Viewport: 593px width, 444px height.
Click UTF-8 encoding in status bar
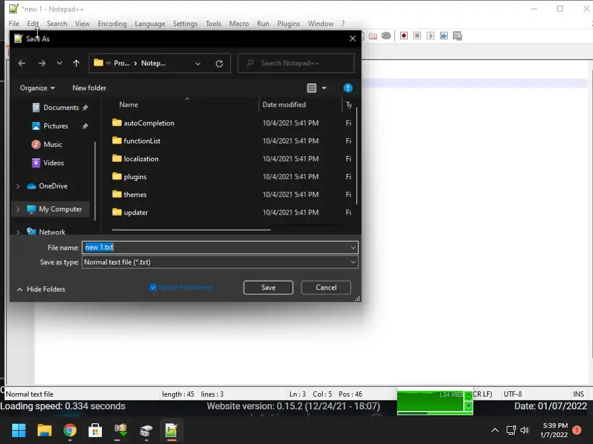click(x=513, y=394)
